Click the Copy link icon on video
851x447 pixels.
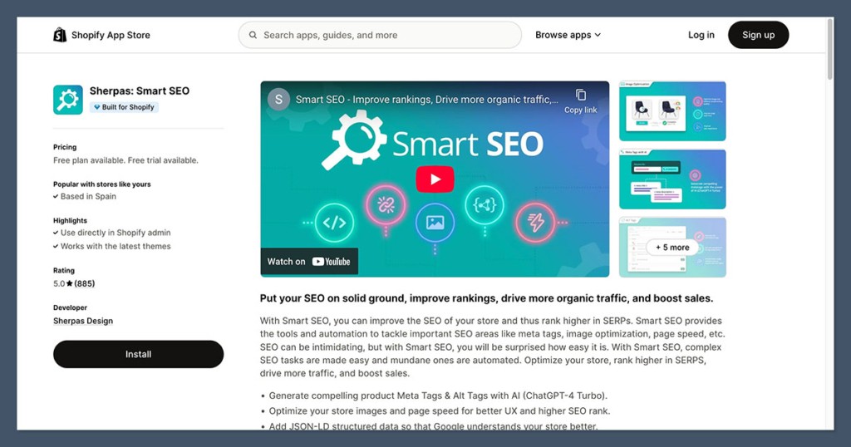click(x=581, y=95)
